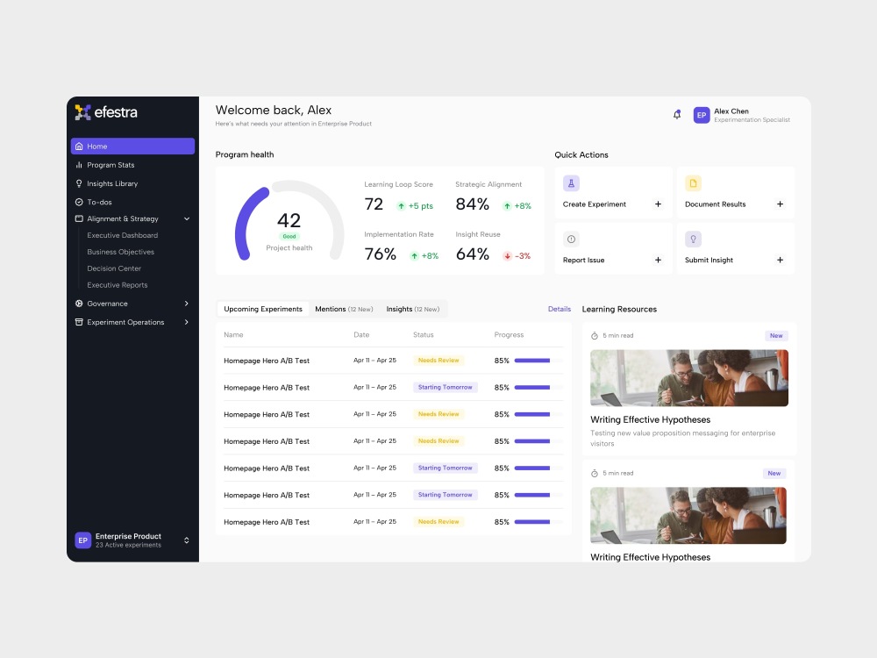Open the first Writing Effective Hypotheses thumbnail

pos(689,378)
